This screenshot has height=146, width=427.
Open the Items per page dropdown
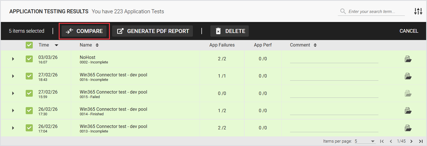pyautogui.click(x=365, y=141)
